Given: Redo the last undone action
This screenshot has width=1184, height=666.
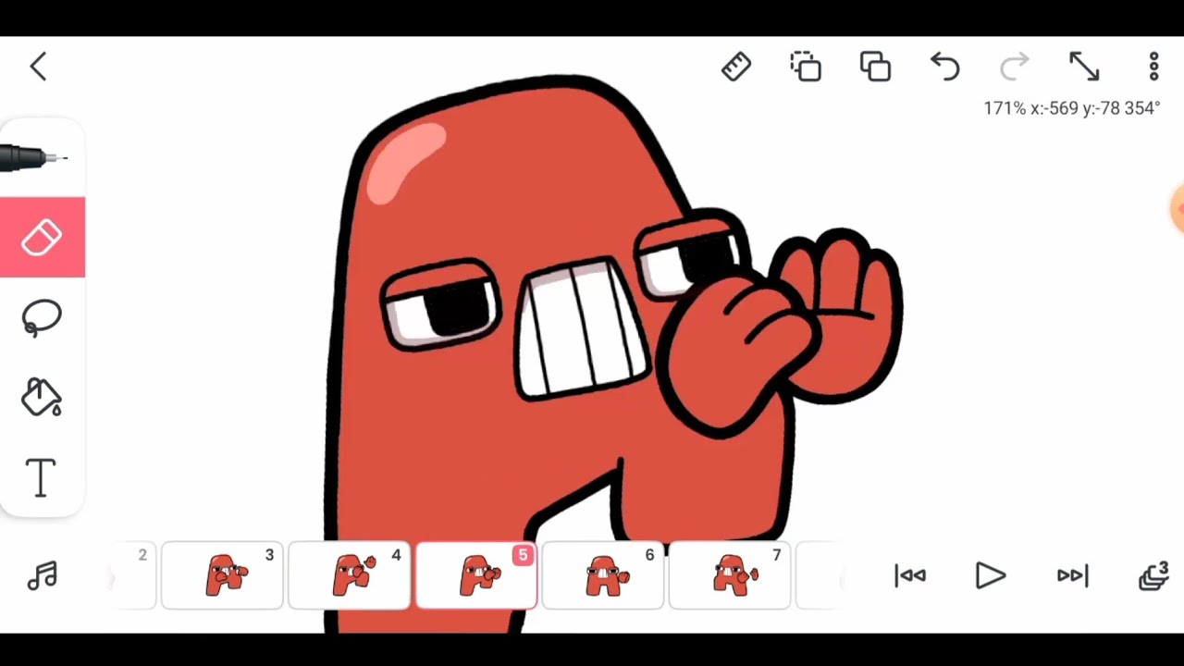Looking at the screenshot, I should [x=1015, y=67].
